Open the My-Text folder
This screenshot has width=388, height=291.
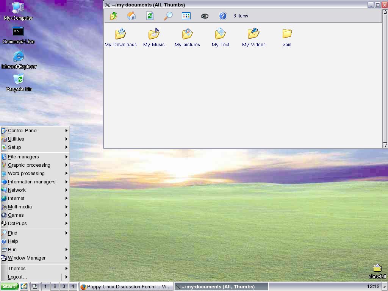[x=221, y=38]
